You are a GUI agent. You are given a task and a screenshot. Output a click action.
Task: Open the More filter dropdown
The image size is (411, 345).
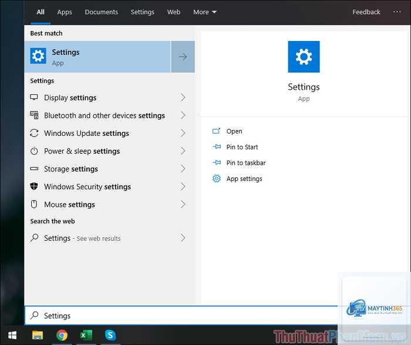point(205,12)
